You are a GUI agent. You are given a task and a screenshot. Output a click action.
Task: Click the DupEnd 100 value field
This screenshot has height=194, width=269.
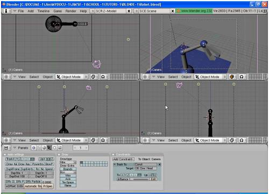(17, 176)
